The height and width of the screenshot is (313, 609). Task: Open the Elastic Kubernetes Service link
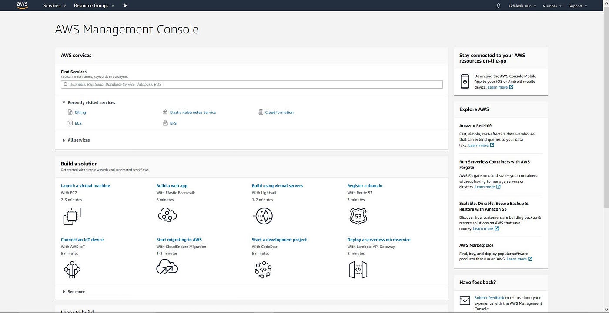193,112
